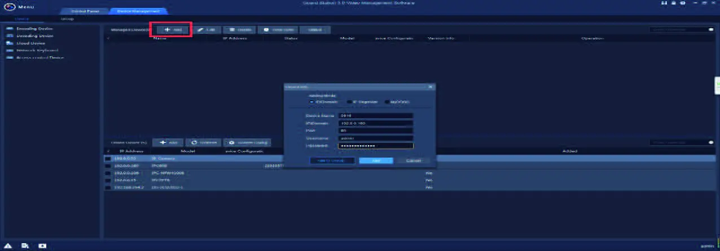Click the online devices configuration button

(x=248, y=142)
